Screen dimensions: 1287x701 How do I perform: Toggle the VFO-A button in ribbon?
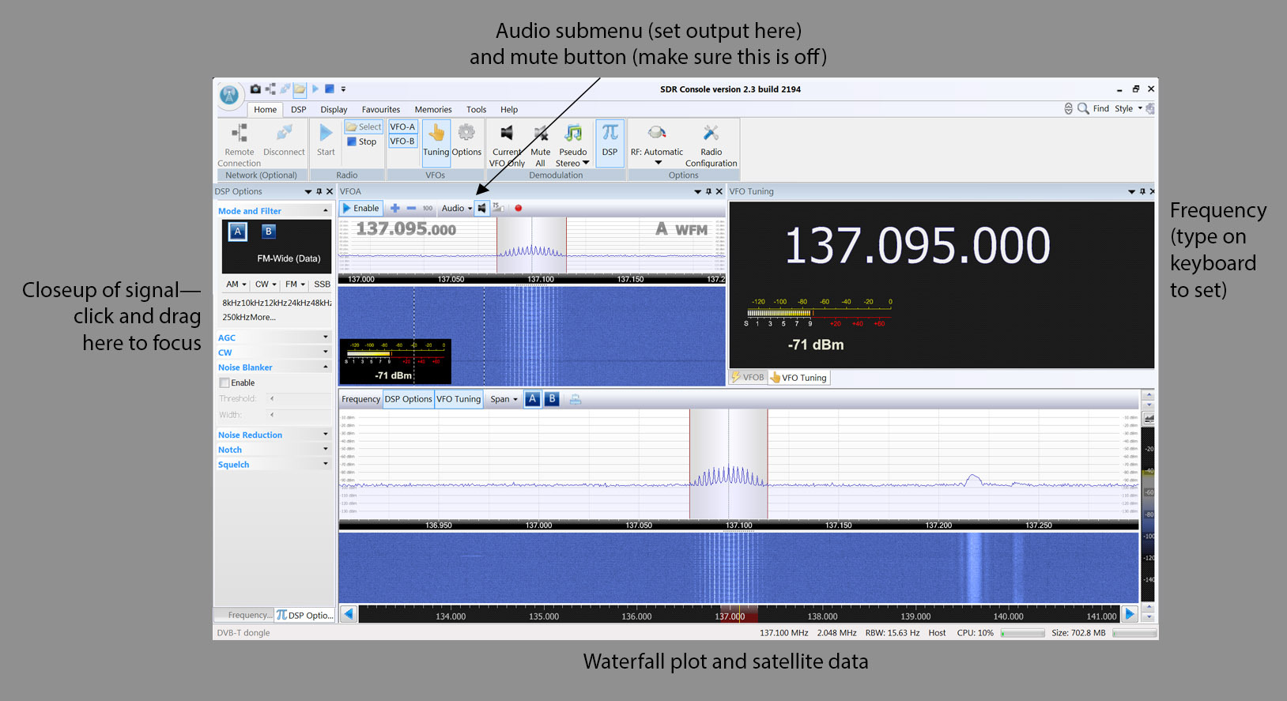point(402,126)
